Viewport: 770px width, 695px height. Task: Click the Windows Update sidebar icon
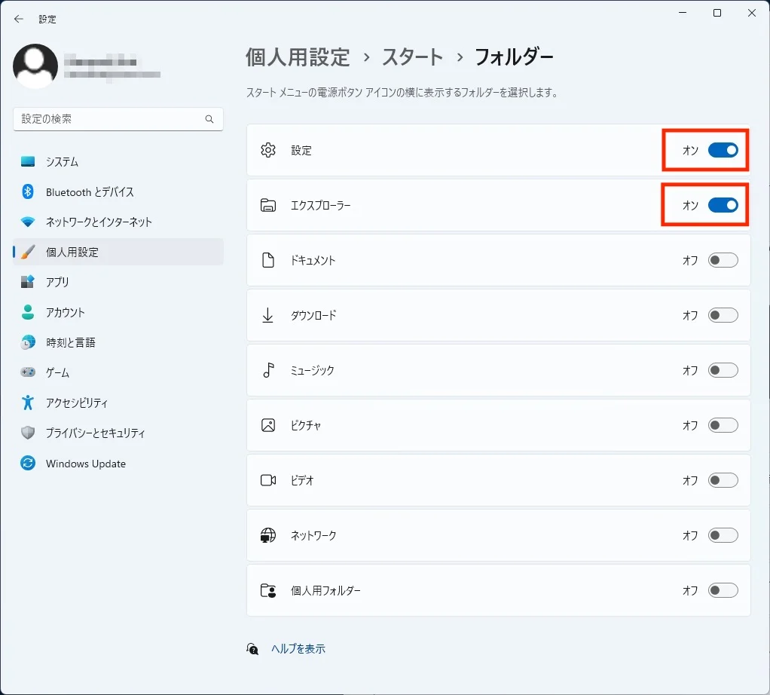(x=28, y=464)
